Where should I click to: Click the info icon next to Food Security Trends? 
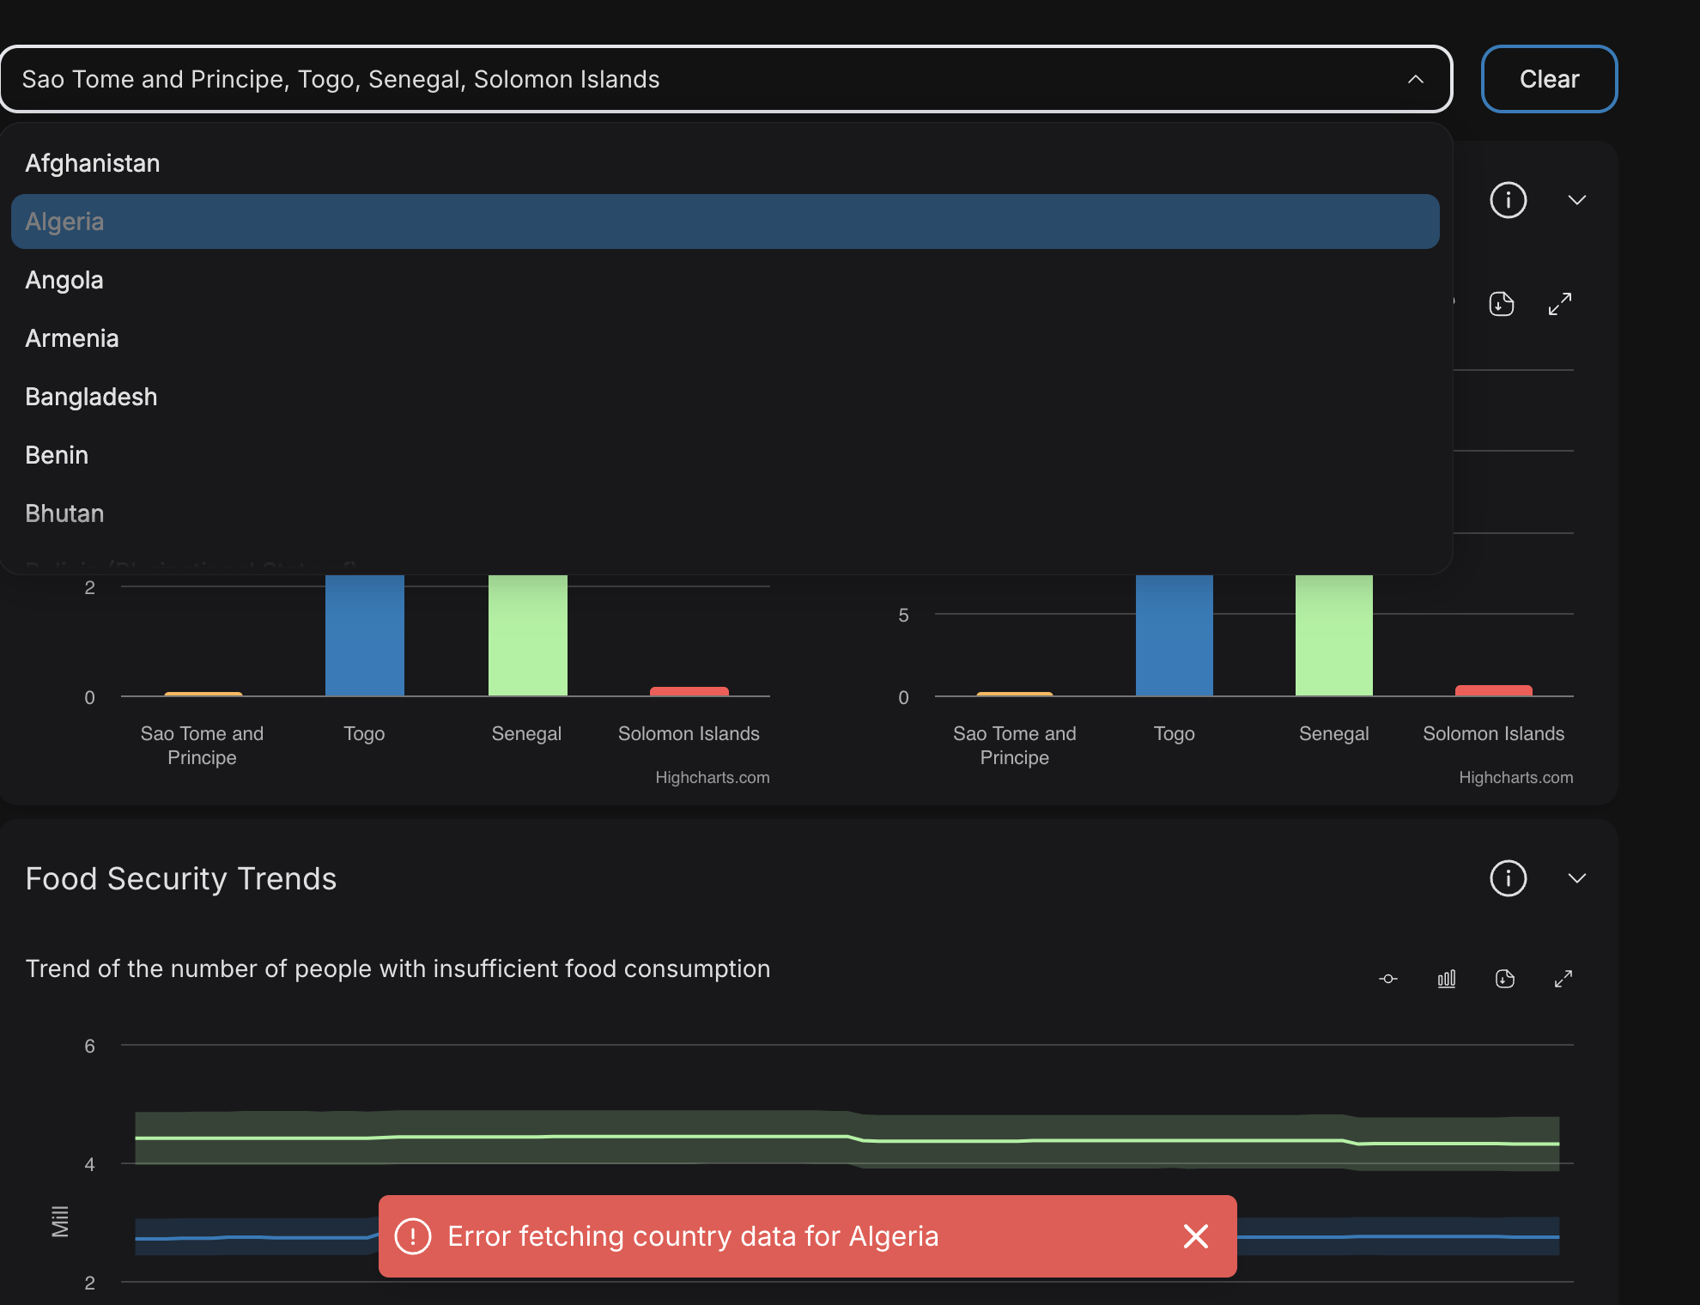click(x=1507, y=878)
